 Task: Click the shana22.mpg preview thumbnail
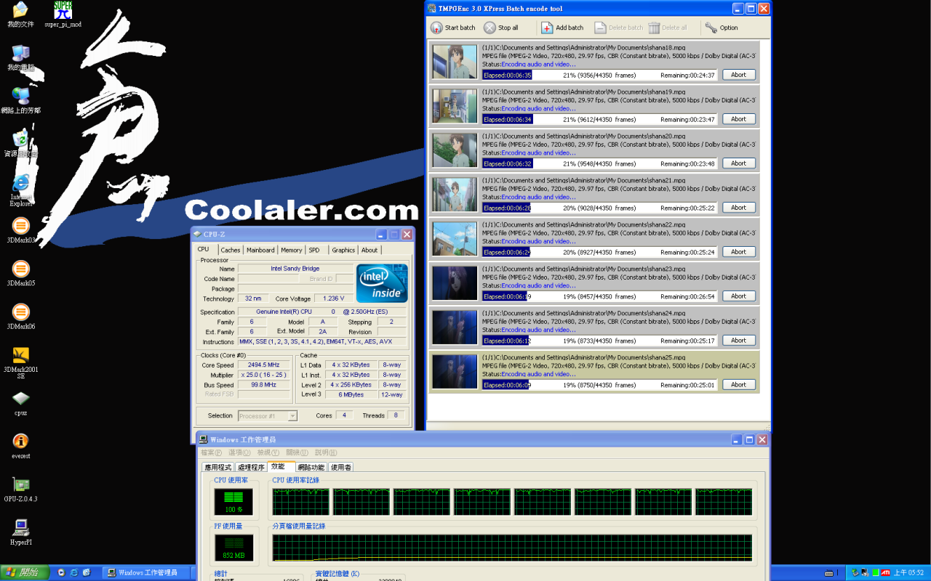(455, 239)
